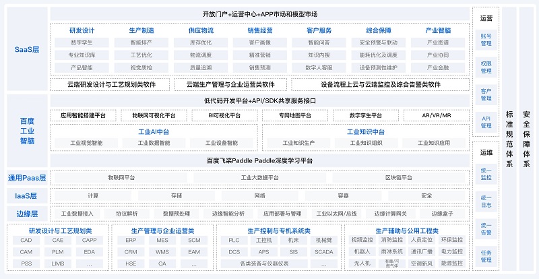The width and height of the screenshot is (539, 279).
Task: Select the '边缘层' layer label
Action: click(x=27, y=214)
